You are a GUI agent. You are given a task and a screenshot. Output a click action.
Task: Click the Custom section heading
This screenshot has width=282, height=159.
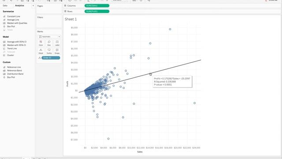[x=7, y=62]
